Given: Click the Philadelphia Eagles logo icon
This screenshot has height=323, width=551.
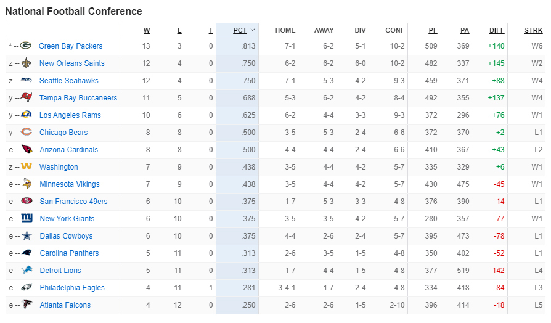Looking at the screenshot, I should 27,287.
